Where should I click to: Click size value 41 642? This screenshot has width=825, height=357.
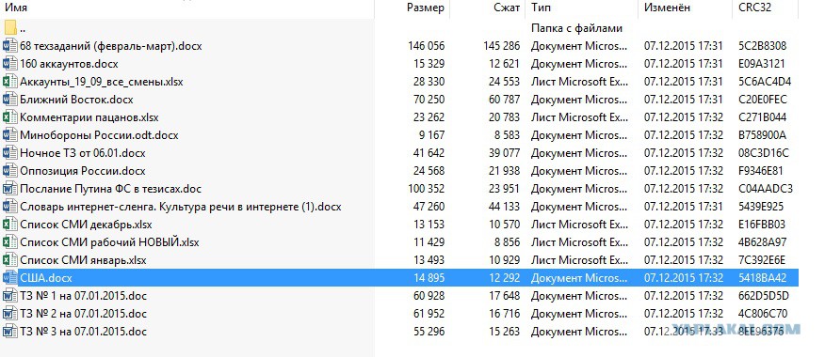coord(429,153)
